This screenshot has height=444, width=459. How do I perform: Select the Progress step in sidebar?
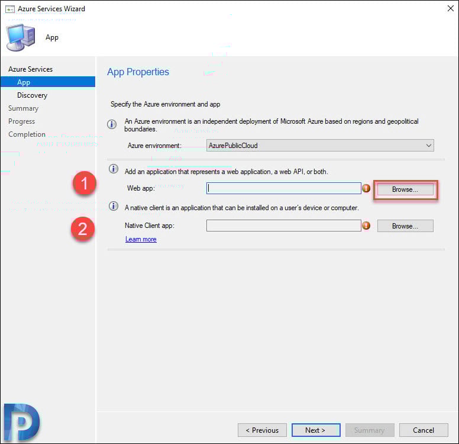click(x=22, y=121)
